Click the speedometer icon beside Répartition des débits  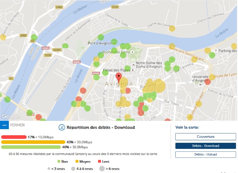(x=61, y=127)
